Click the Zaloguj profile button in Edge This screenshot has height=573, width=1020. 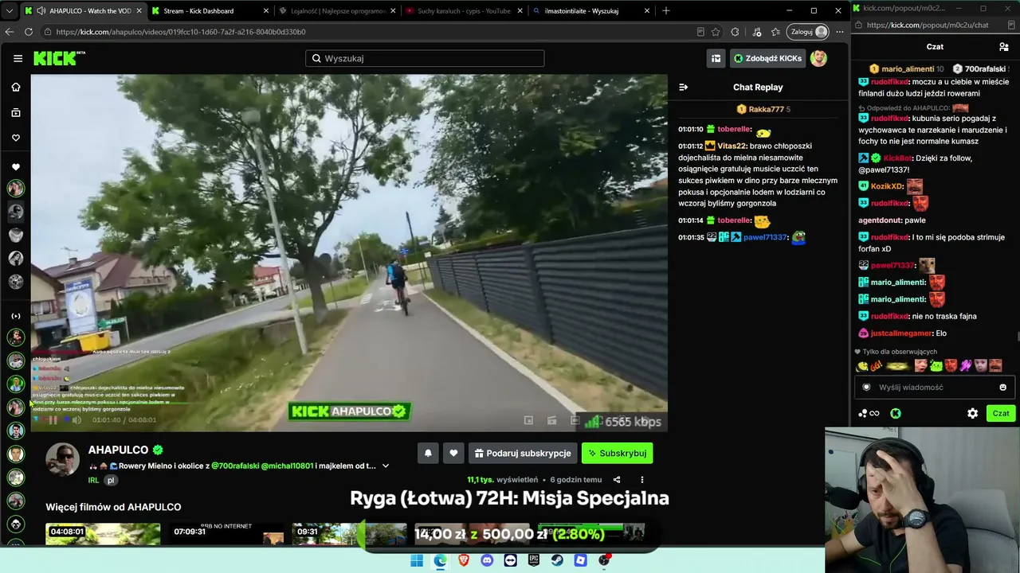tap(808, 32)
